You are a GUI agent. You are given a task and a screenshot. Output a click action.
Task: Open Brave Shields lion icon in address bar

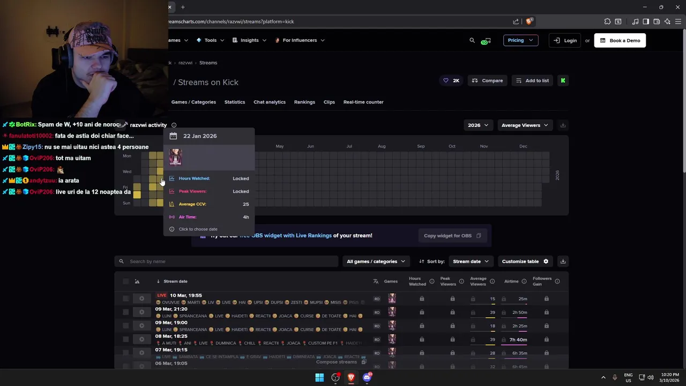pos(529,21)
